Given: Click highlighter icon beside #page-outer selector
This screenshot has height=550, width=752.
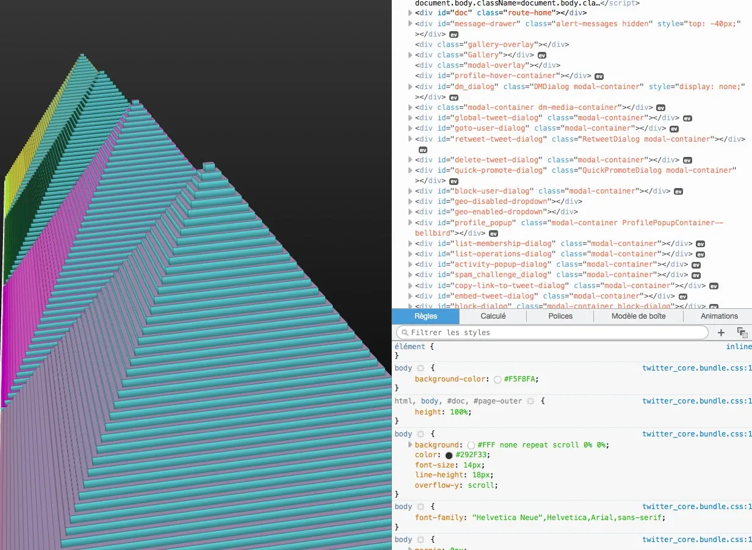Looking at the screenshot, I should [530, 401].
